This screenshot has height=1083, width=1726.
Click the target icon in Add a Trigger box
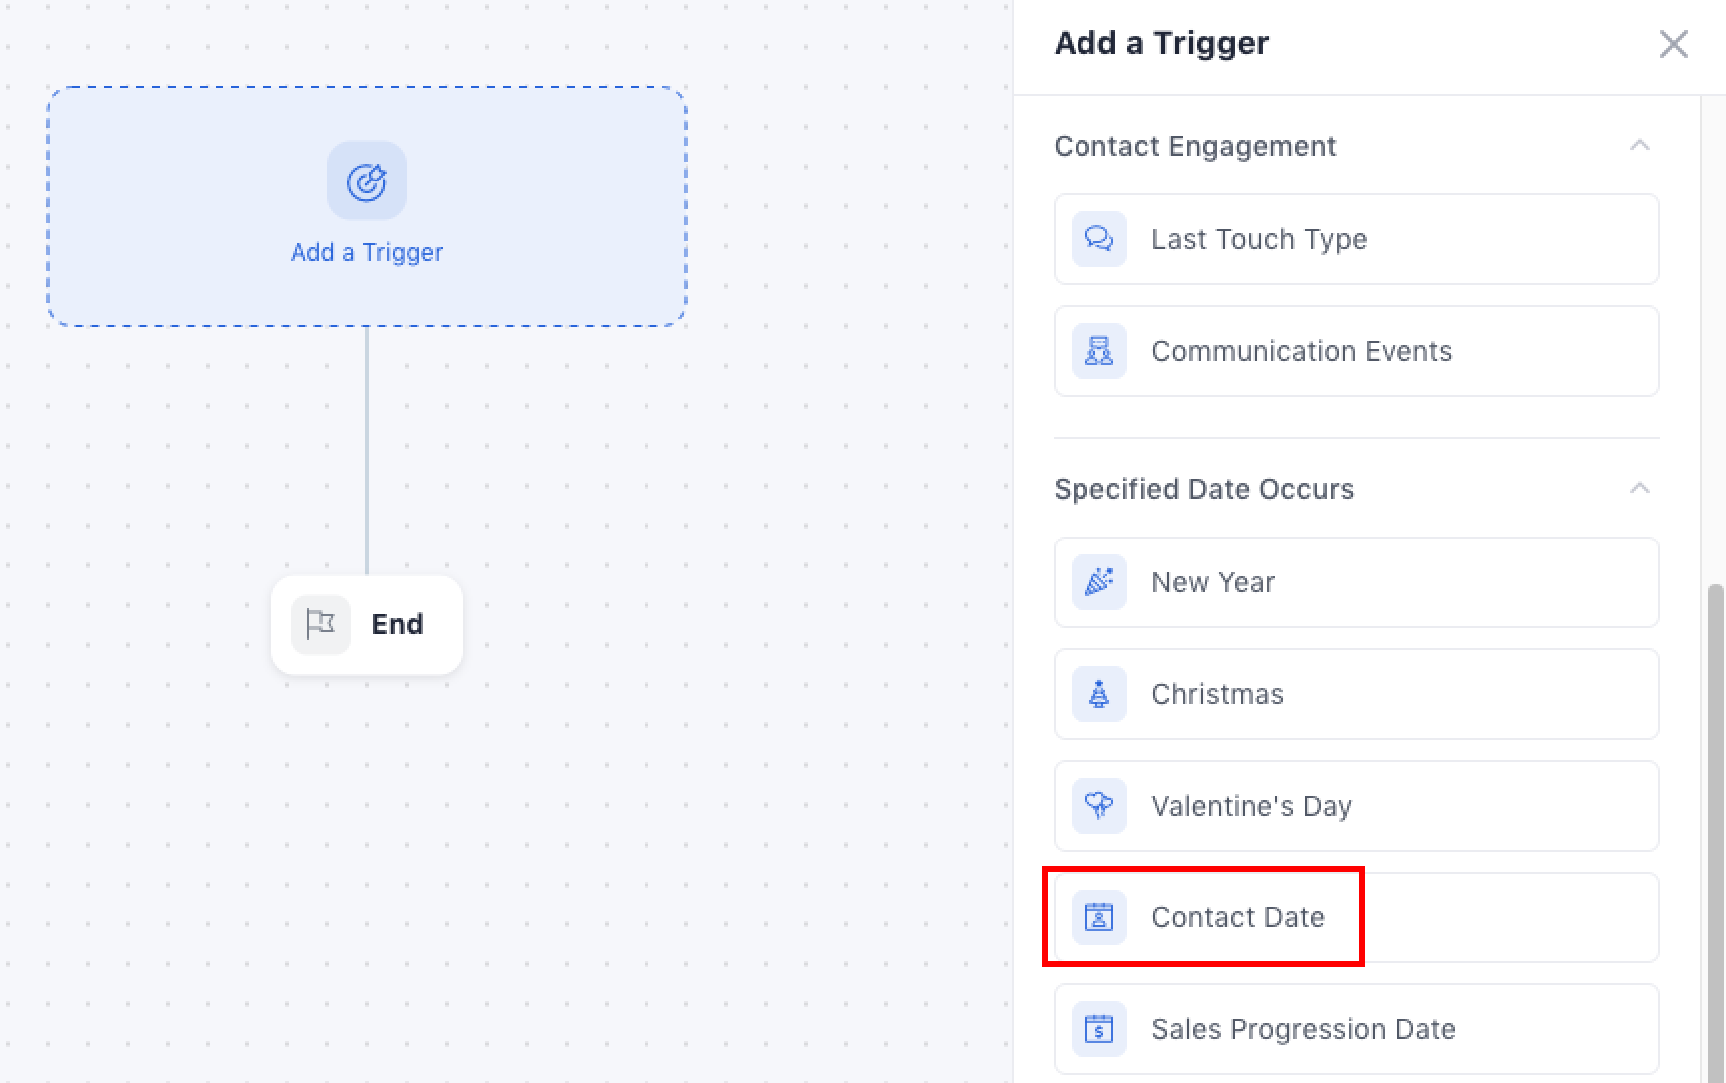(367, 181)
